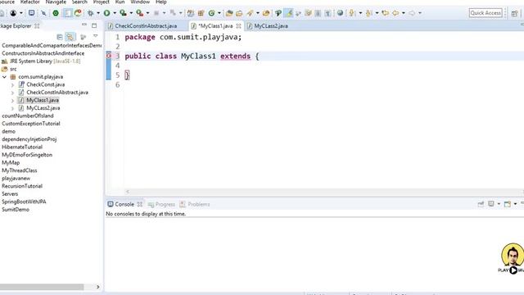Open the Search menu
The width and height of the screenshot is (524, 295).
(x=79, y=2)
